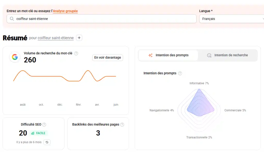
Task: Click the Difficulté SEO score 20
Action: (x=23, y=133)
